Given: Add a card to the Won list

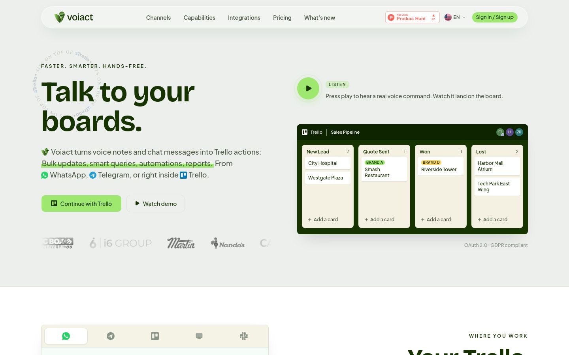Looking at the screenshot, I should 436,220.
